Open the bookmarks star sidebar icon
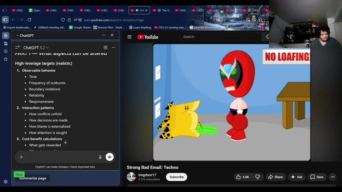 (6, 59)
